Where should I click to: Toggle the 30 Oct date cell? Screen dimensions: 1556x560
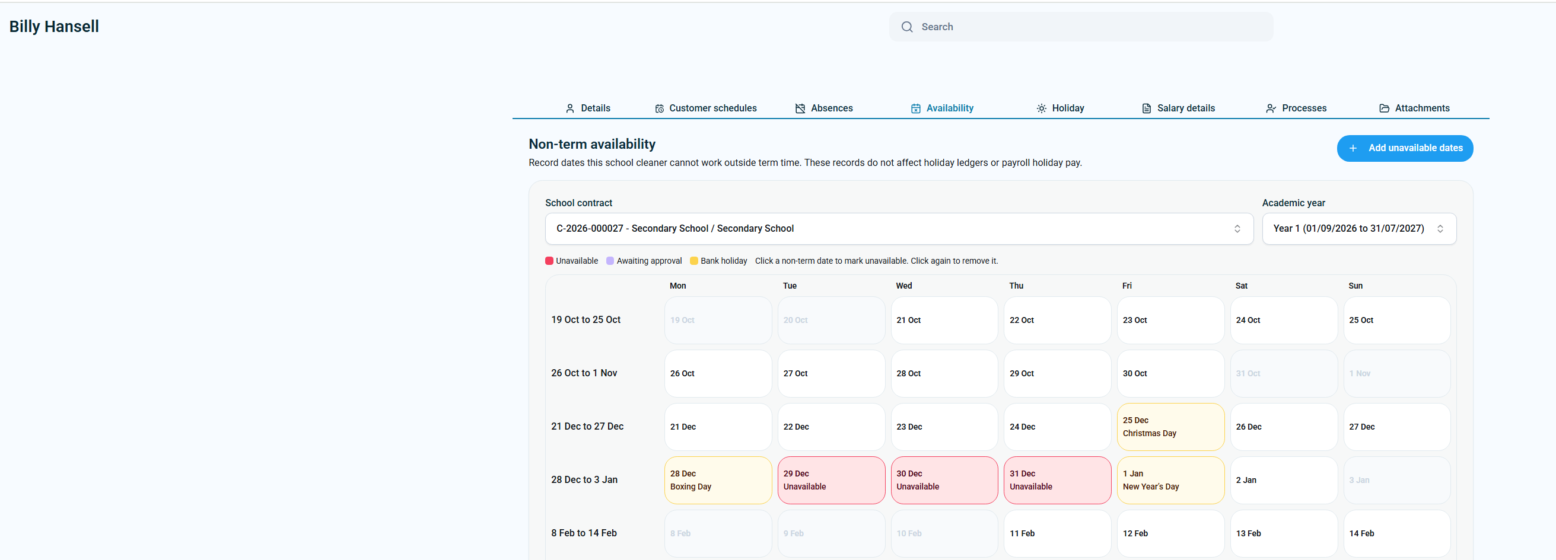[x=1170, y=373]
